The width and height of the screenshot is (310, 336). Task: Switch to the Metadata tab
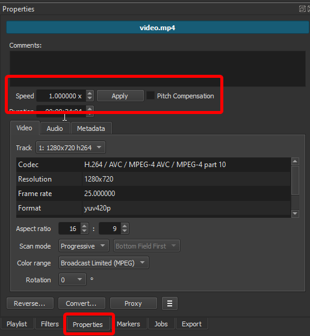[x=91, y=128]
